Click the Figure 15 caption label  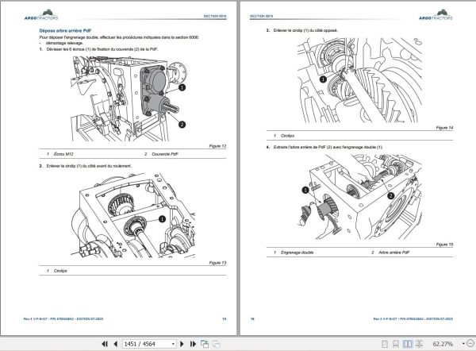point(444,245)
